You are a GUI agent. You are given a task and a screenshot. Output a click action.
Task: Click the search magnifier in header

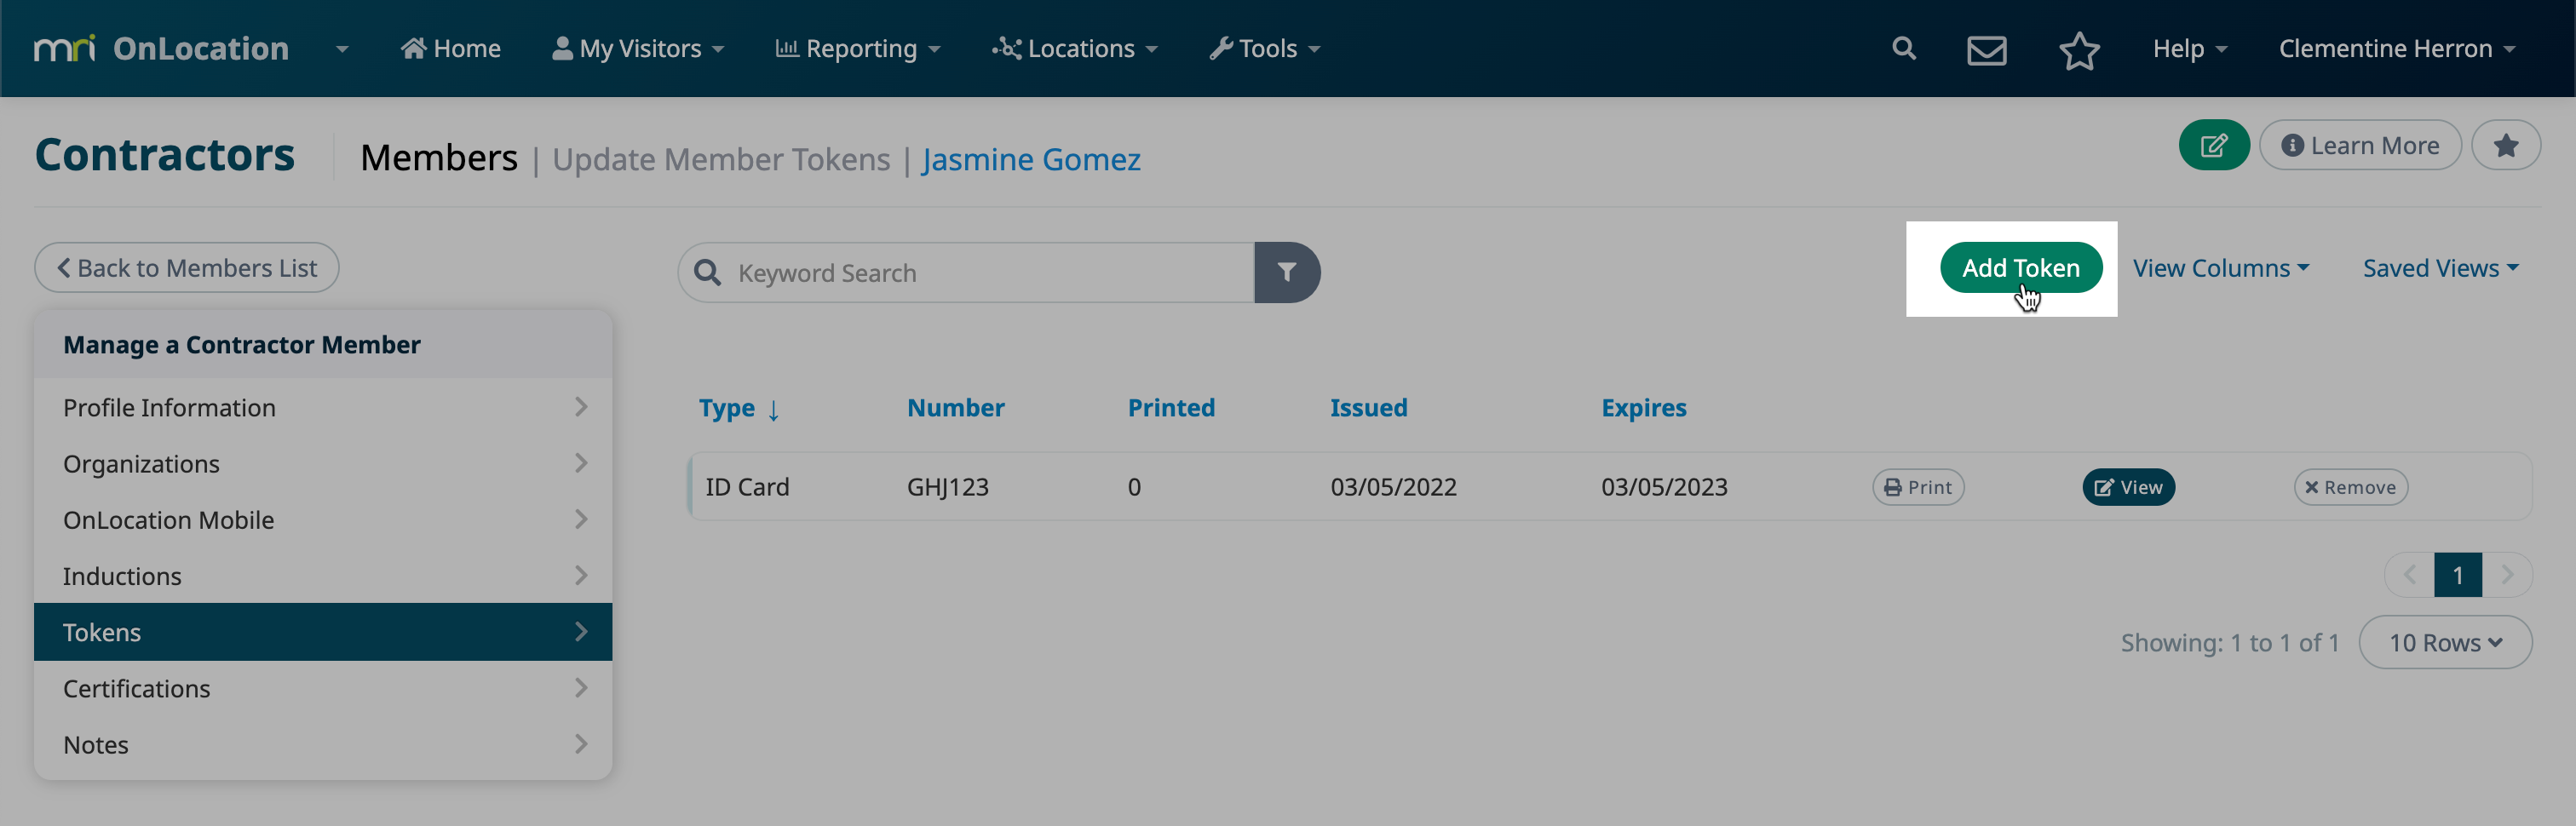tap(1904, 48)
